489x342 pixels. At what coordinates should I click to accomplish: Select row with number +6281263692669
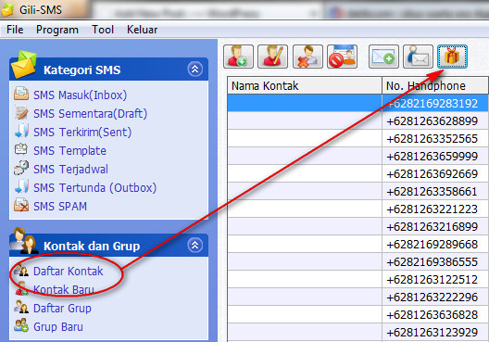click(358, 173)
